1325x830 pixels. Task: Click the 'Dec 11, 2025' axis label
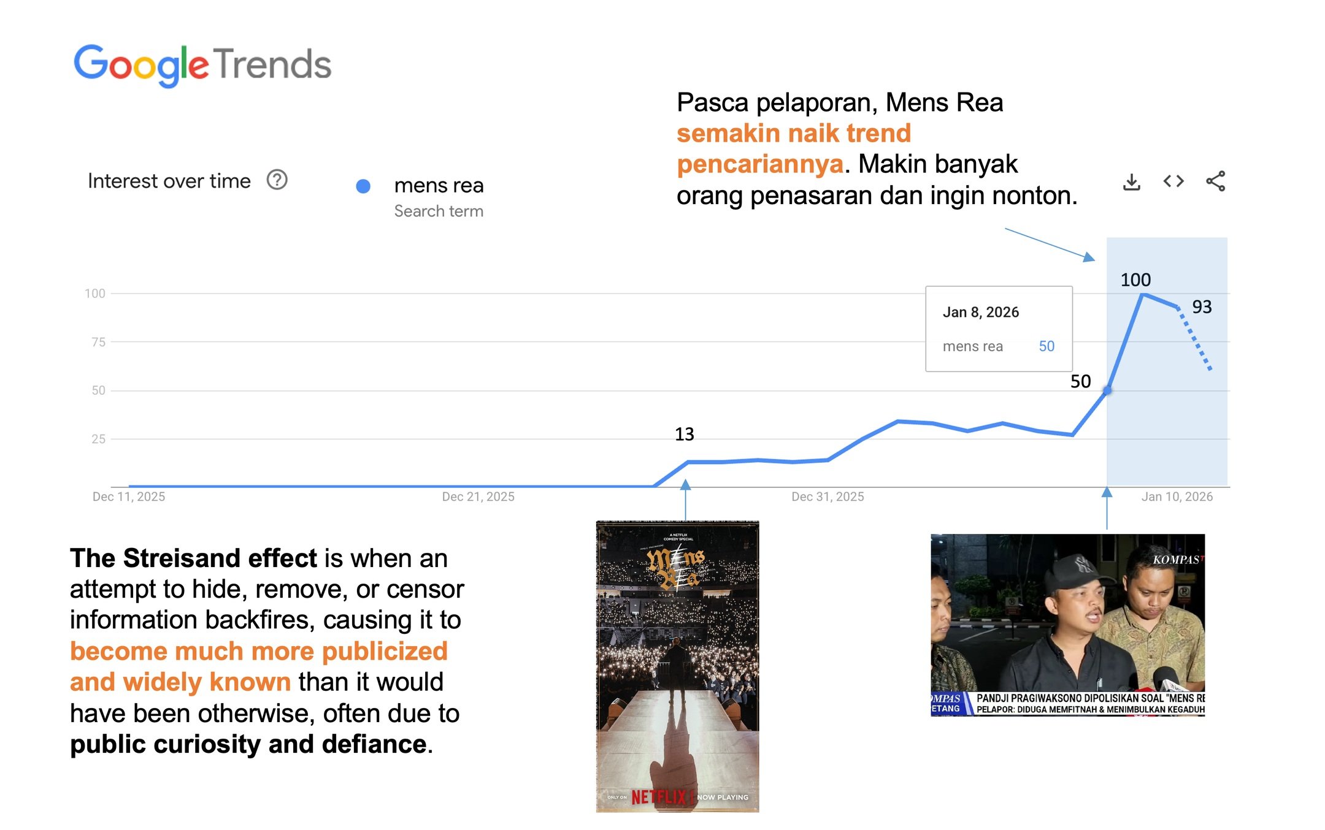pyautogui.click(x=129, y=497)
